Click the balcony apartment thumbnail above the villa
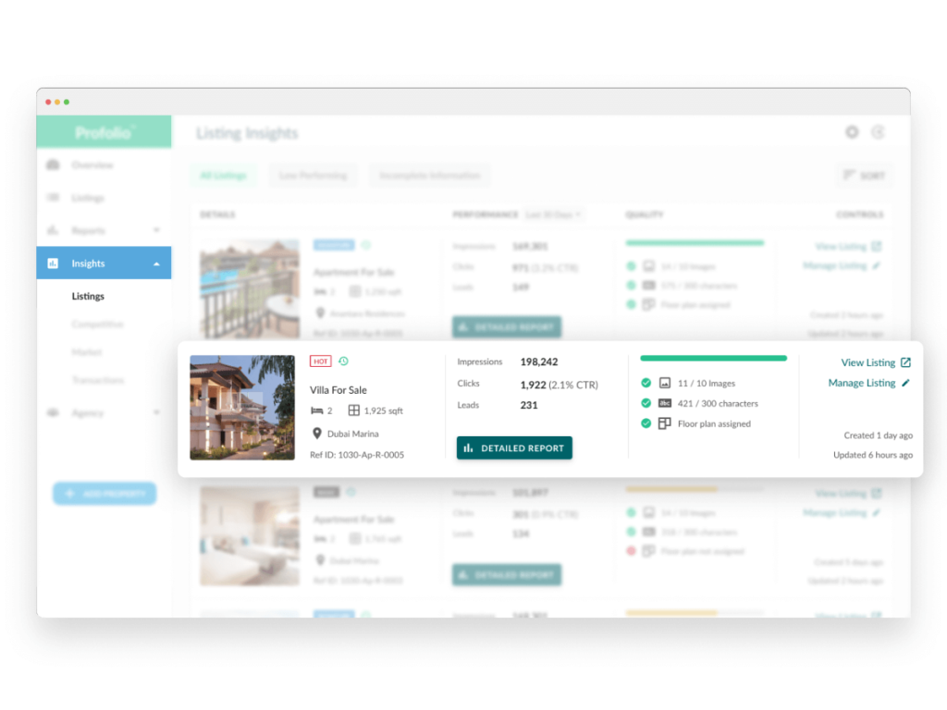 (250, 288)
